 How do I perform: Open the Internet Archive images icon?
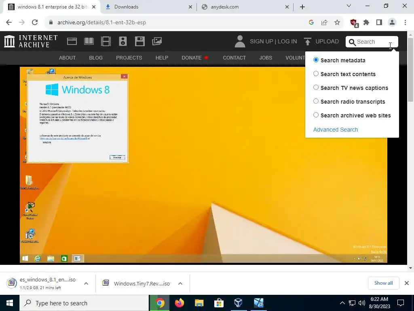point(157,41)
